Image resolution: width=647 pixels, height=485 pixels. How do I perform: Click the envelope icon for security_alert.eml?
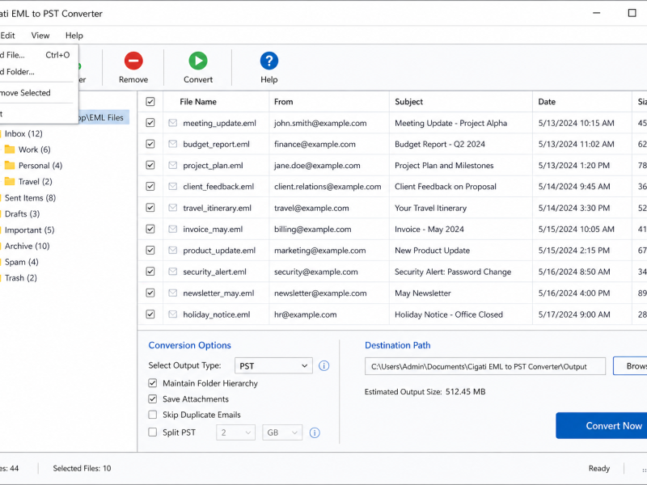(x=173, y=272)
